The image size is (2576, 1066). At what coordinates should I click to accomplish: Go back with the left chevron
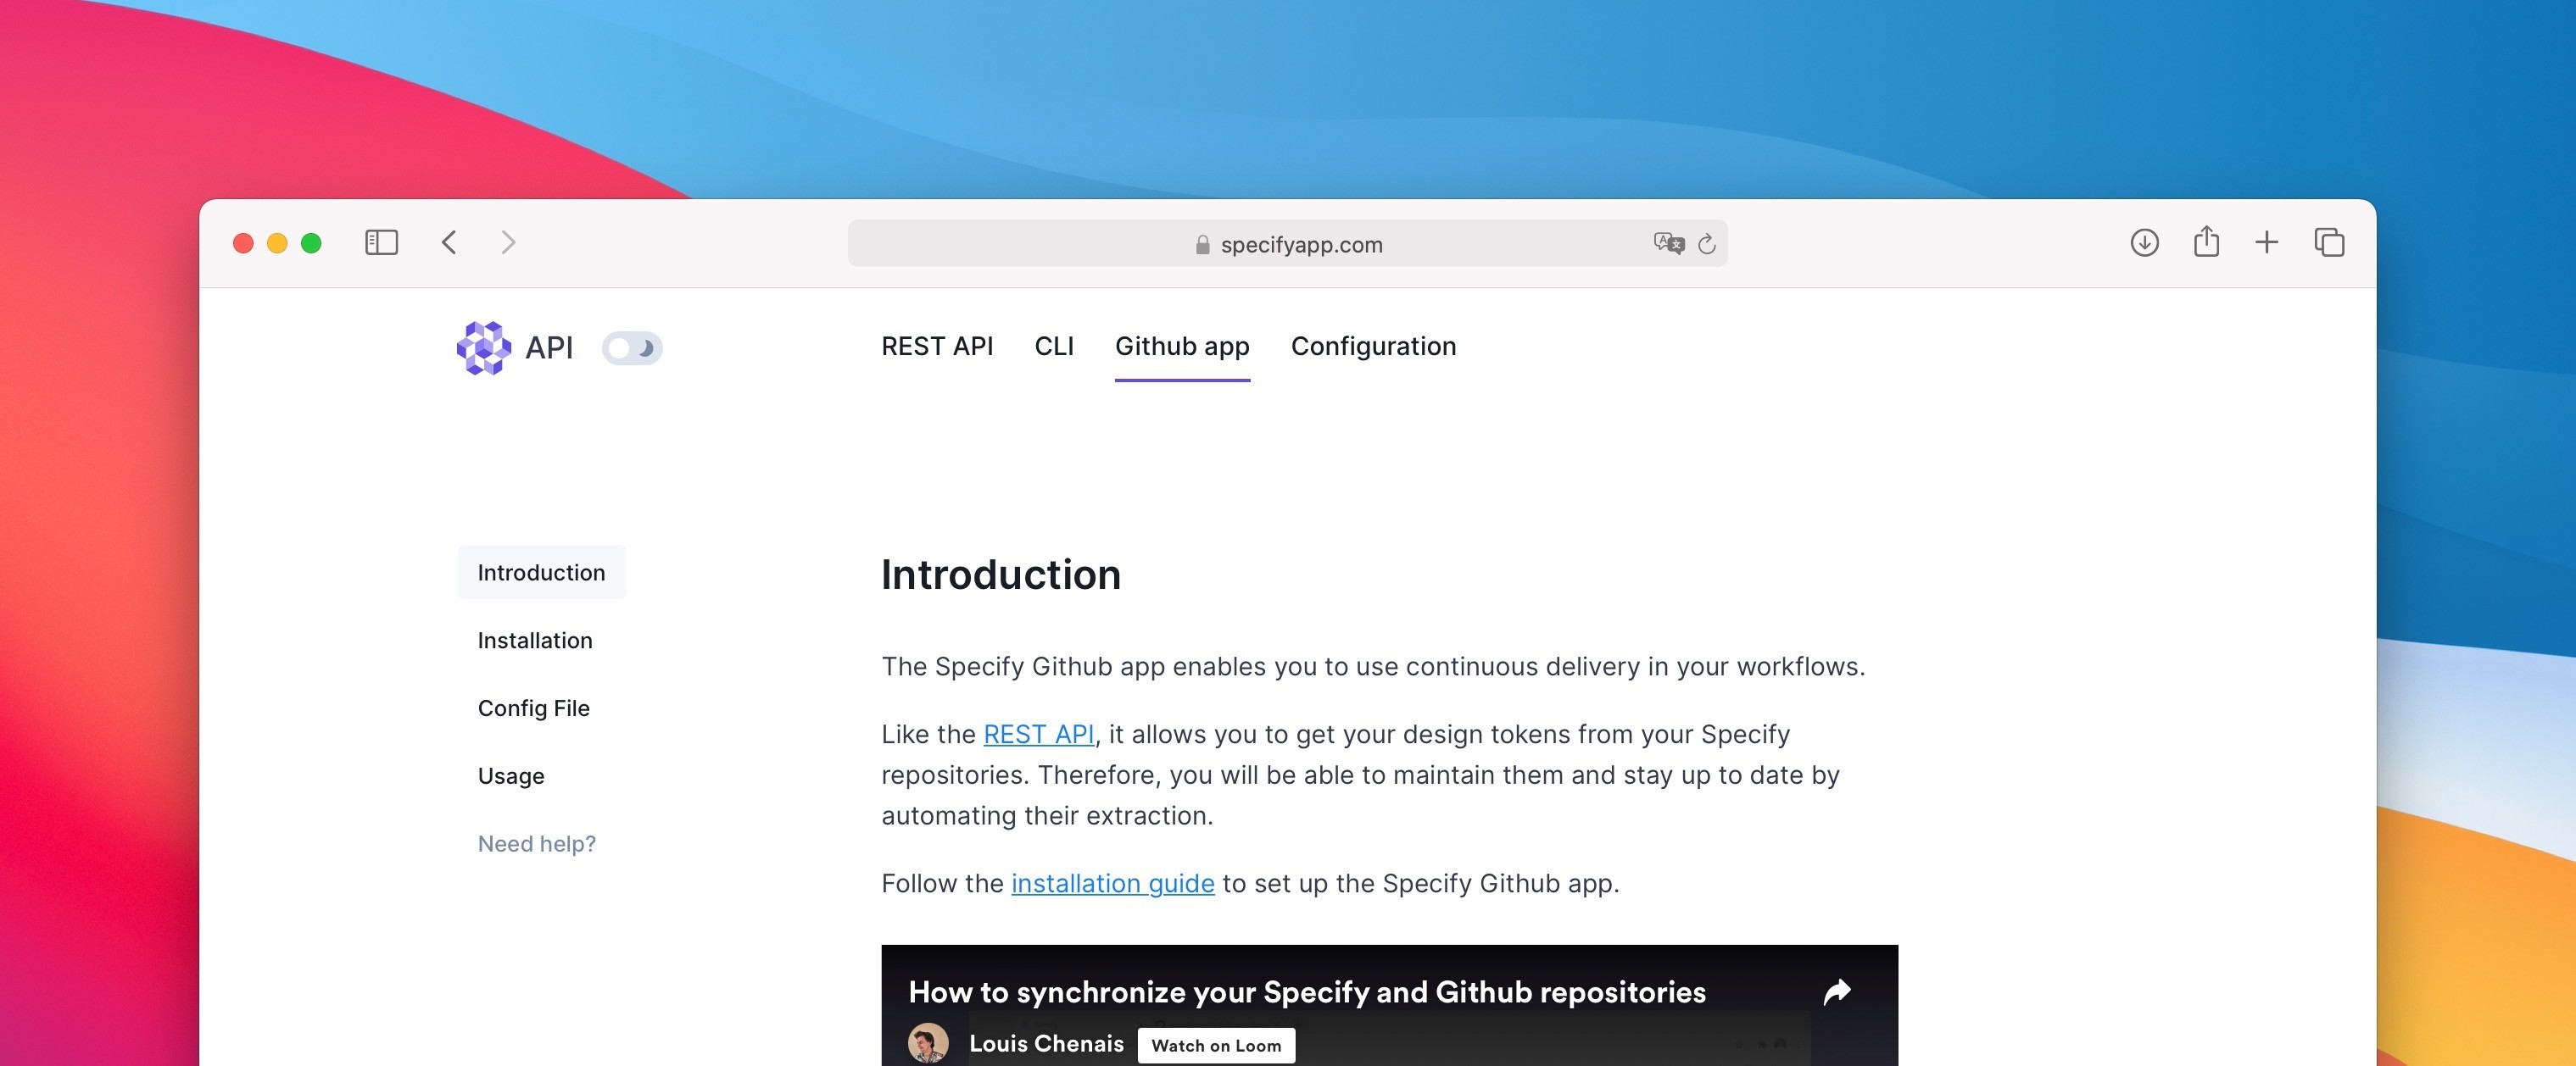coord(449,242)
